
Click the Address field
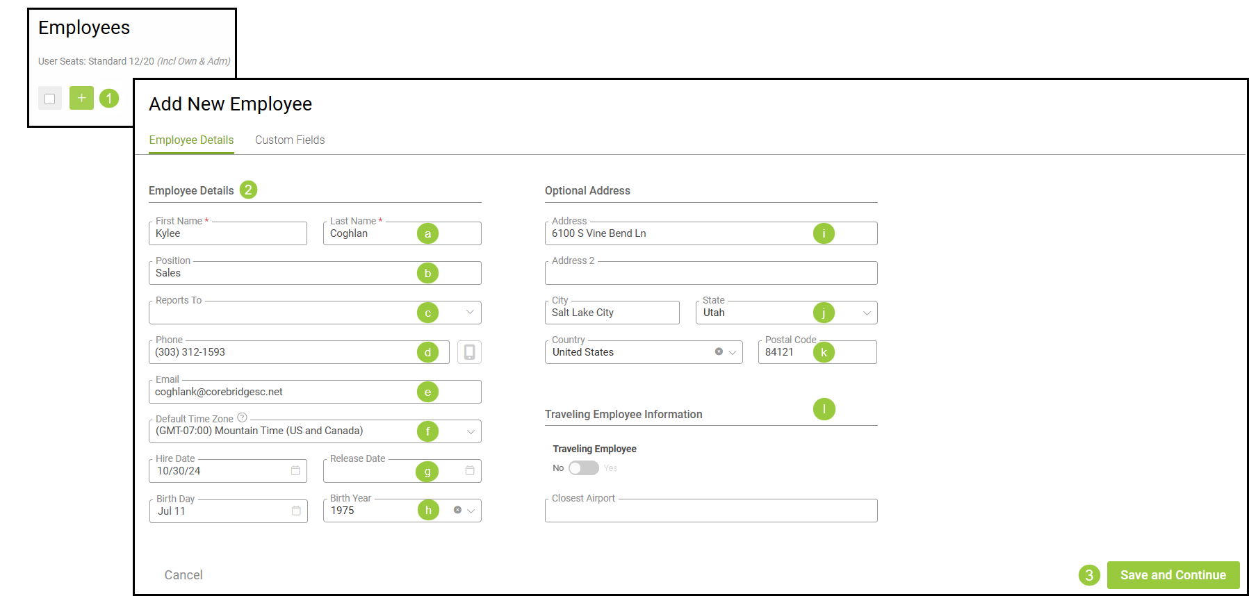pos(711,233)
